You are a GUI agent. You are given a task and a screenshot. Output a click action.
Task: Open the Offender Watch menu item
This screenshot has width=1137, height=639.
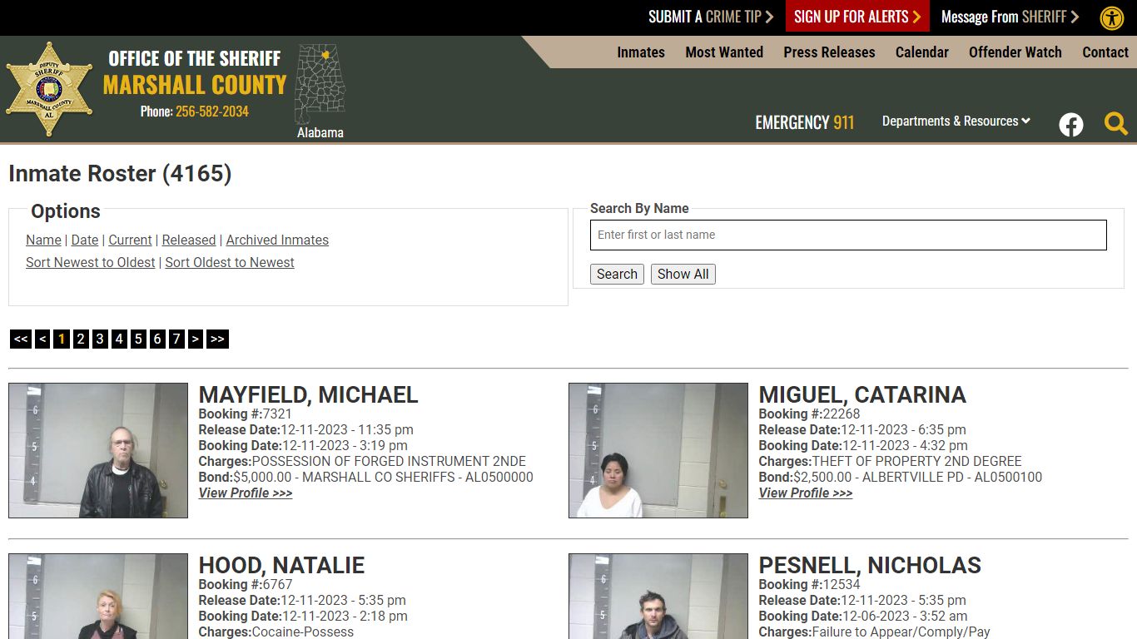click(x=1015, y=52)
